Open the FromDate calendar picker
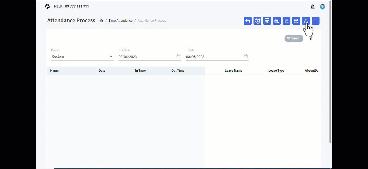368x169 pixels. pos(178,56)
